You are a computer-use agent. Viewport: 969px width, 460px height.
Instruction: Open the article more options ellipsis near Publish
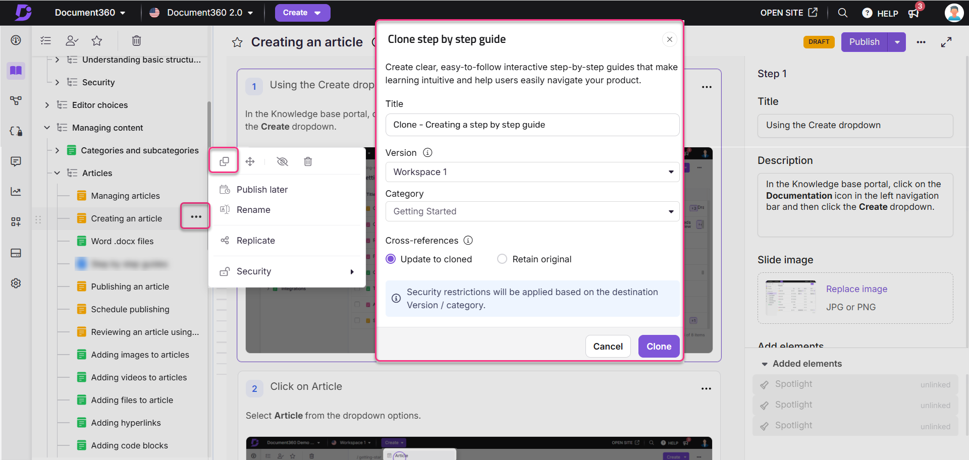click(921, 42)
